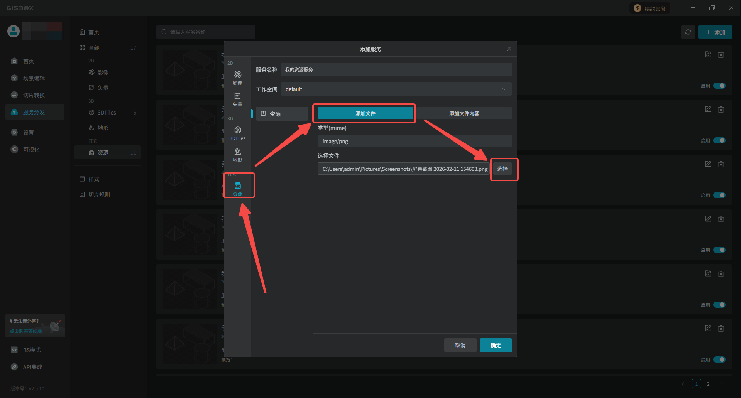
Task: Select the 资源 resource service type icon
Action: pyautogui.click(x=238, y=189)
